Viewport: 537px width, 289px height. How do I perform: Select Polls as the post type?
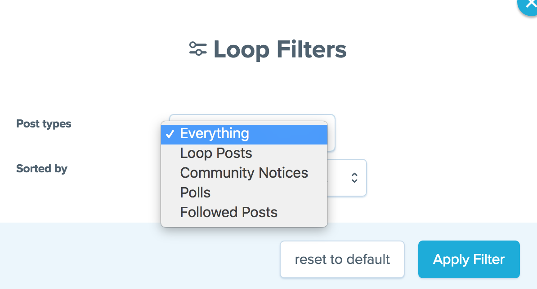coord(195,193)
